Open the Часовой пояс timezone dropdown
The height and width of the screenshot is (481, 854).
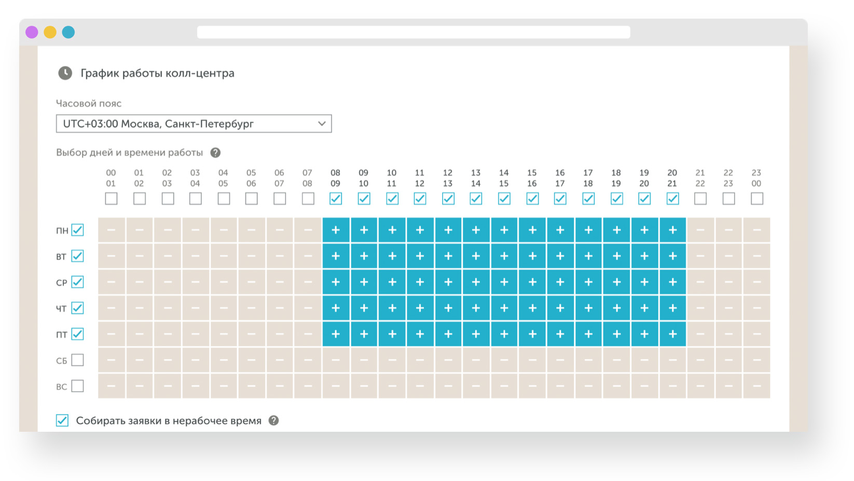point(194,124)
